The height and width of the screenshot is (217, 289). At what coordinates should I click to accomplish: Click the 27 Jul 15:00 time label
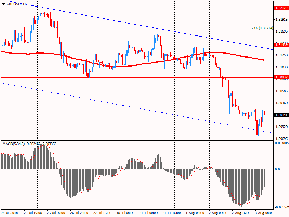102,213
